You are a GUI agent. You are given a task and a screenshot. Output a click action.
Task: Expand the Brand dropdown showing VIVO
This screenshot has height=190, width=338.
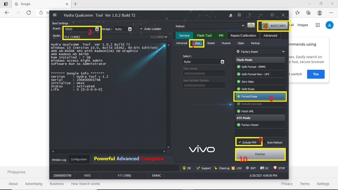97,29
